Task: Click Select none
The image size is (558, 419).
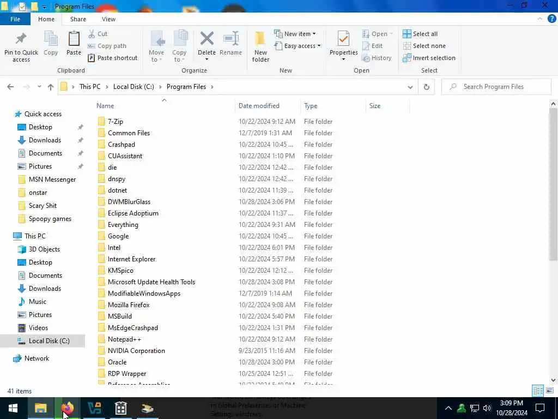Action: pos(424,46)
